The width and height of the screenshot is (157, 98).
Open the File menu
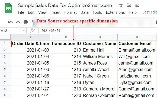pos(21,12)
